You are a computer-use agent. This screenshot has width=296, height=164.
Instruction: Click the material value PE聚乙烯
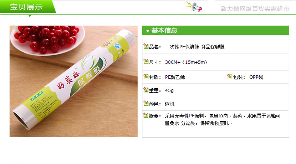(175, 77)
